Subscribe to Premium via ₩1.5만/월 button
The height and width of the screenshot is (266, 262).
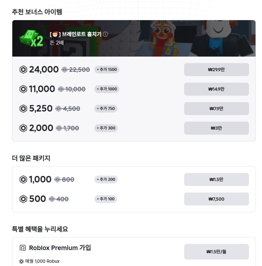(x=216, y=251)
